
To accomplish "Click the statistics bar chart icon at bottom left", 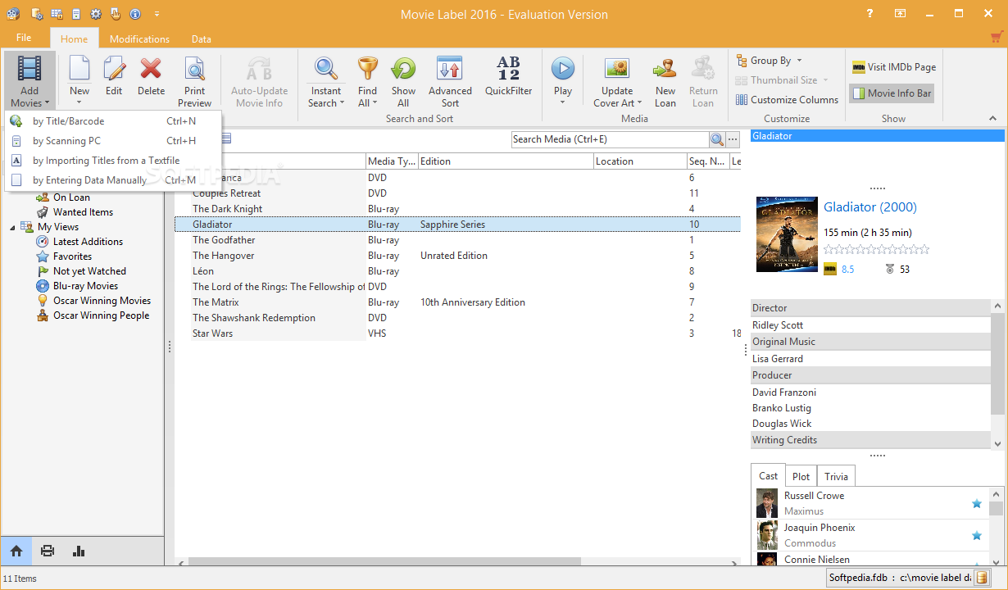I will [x=79, y=551].
